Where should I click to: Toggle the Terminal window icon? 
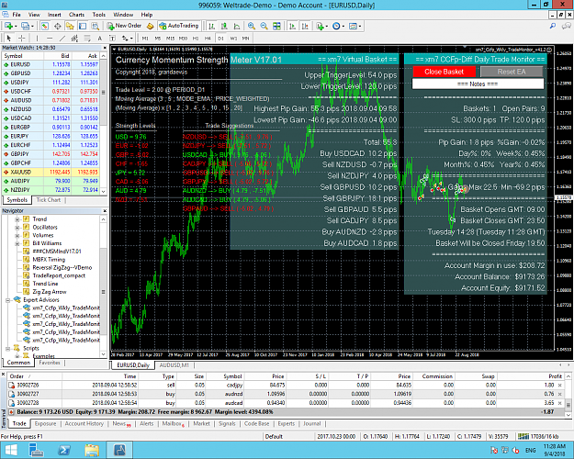[83, 26]
